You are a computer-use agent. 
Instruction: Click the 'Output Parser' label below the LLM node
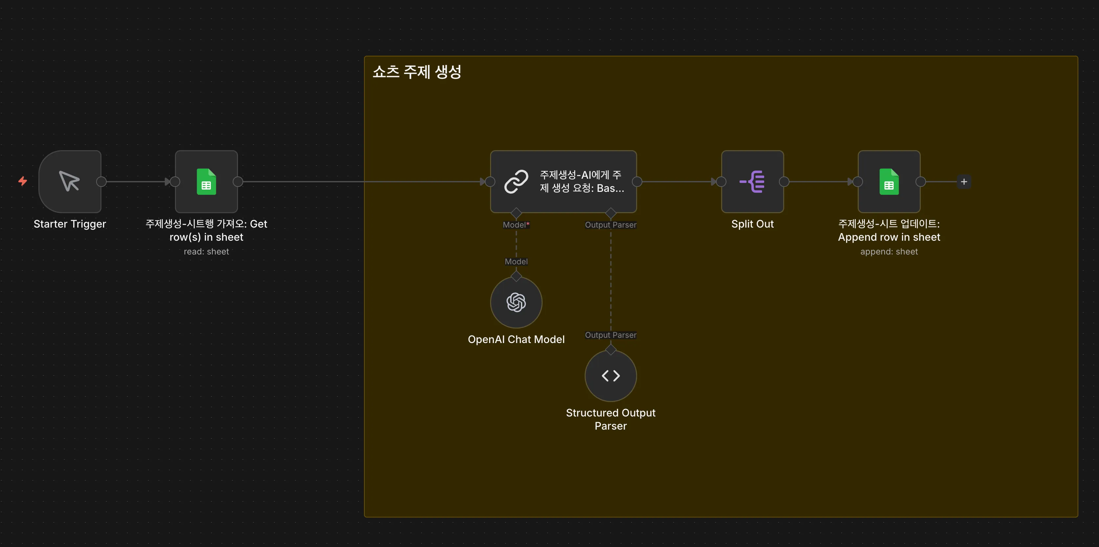[x=610, y=225]
